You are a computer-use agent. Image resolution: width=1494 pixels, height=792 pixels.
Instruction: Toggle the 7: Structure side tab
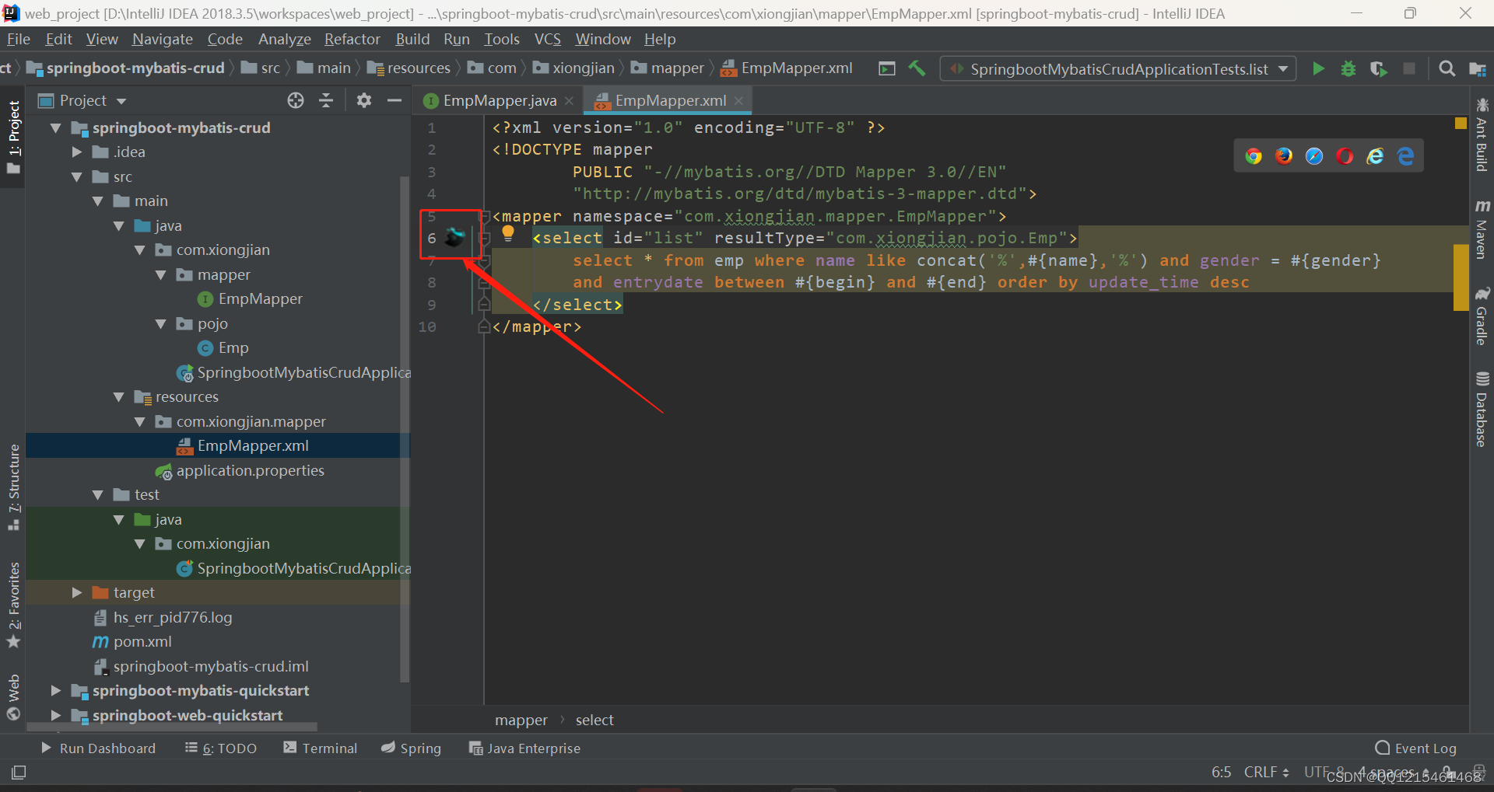point(13,487)
